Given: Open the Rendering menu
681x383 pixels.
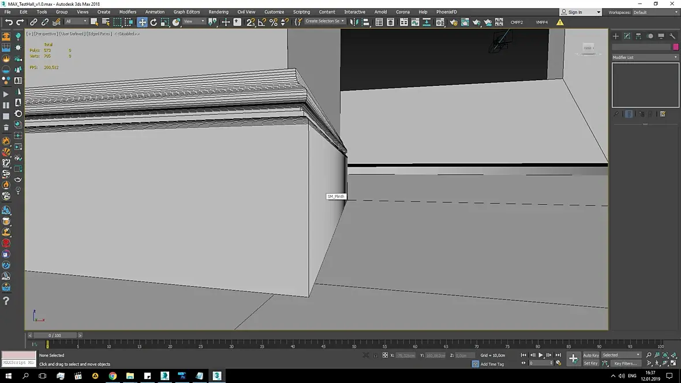Looking at the screenshot, I should (218, 12).
